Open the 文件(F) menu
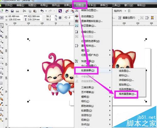Viewport: 157px width, 128px height. click(9, 5)
